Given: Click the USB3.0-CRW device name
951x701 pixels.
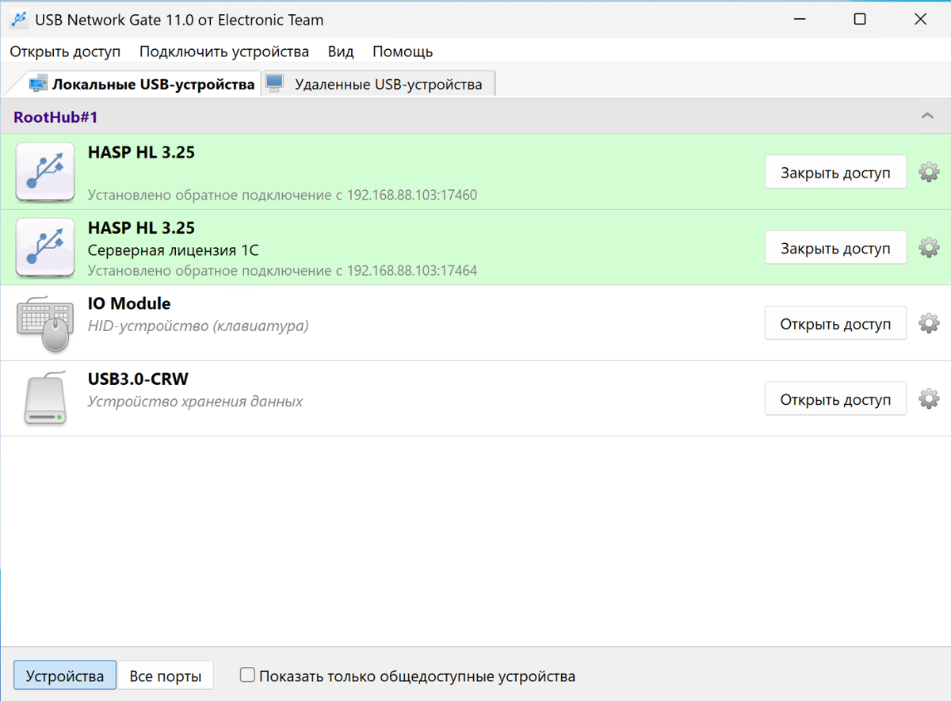Looking at the screenshot, I should [138, 379].
